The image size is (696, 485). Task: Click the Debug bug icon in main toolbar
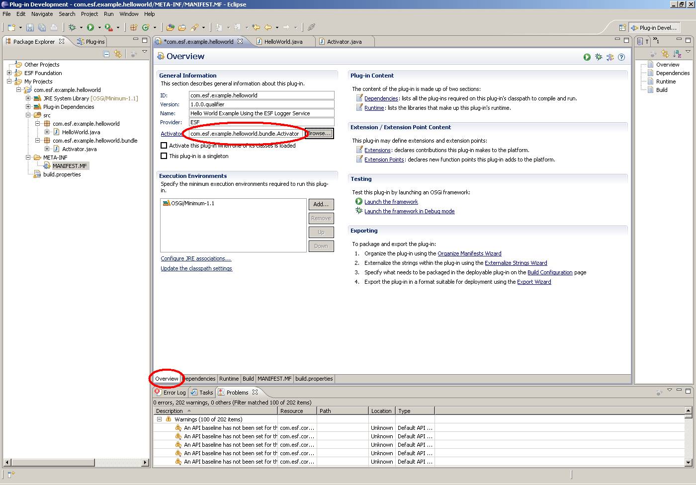(72, 27)
